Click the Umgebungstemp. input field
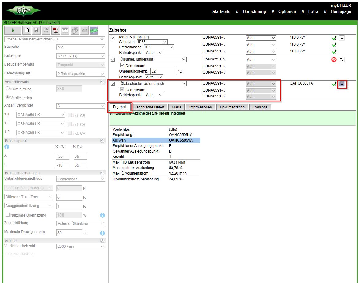Screen dimensions: 360x283 coord(163,71)
